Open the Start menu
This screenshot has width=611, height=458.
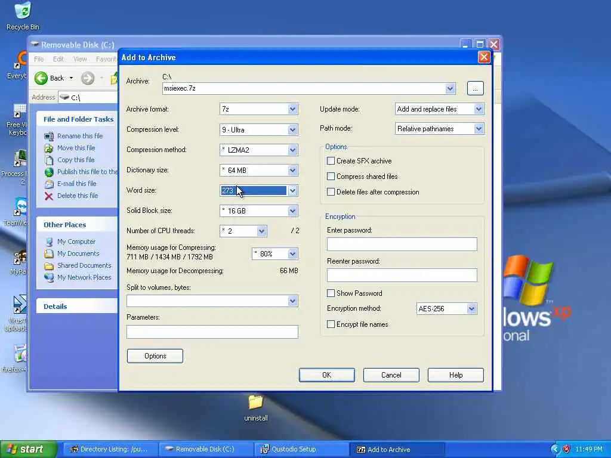tap(28, 449)
